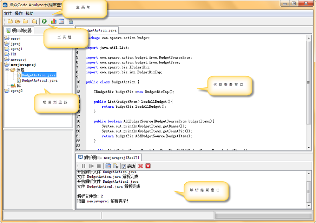The width and height of the screenshot is (316, 223).
Task: Select BudgetAction1.java in project tree
Action: pyautogui.click(x=39, y=80)
